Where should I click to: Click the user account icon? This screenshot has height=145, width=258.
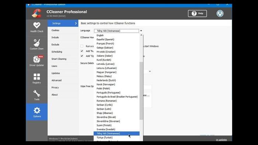tap(220, 14)
